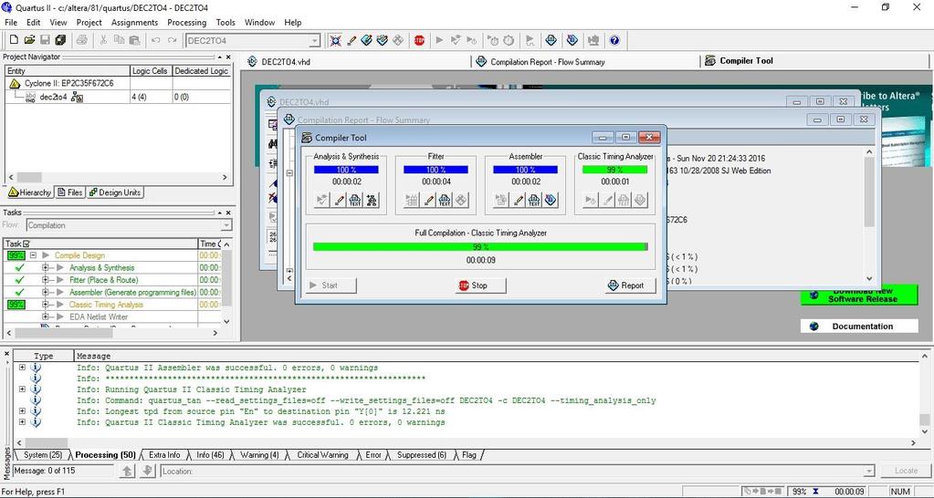Click Start Analysis & Synthesis icon in Compiler Tool
The width and height of the screenshot is (934, 498).
click(321, 201)
